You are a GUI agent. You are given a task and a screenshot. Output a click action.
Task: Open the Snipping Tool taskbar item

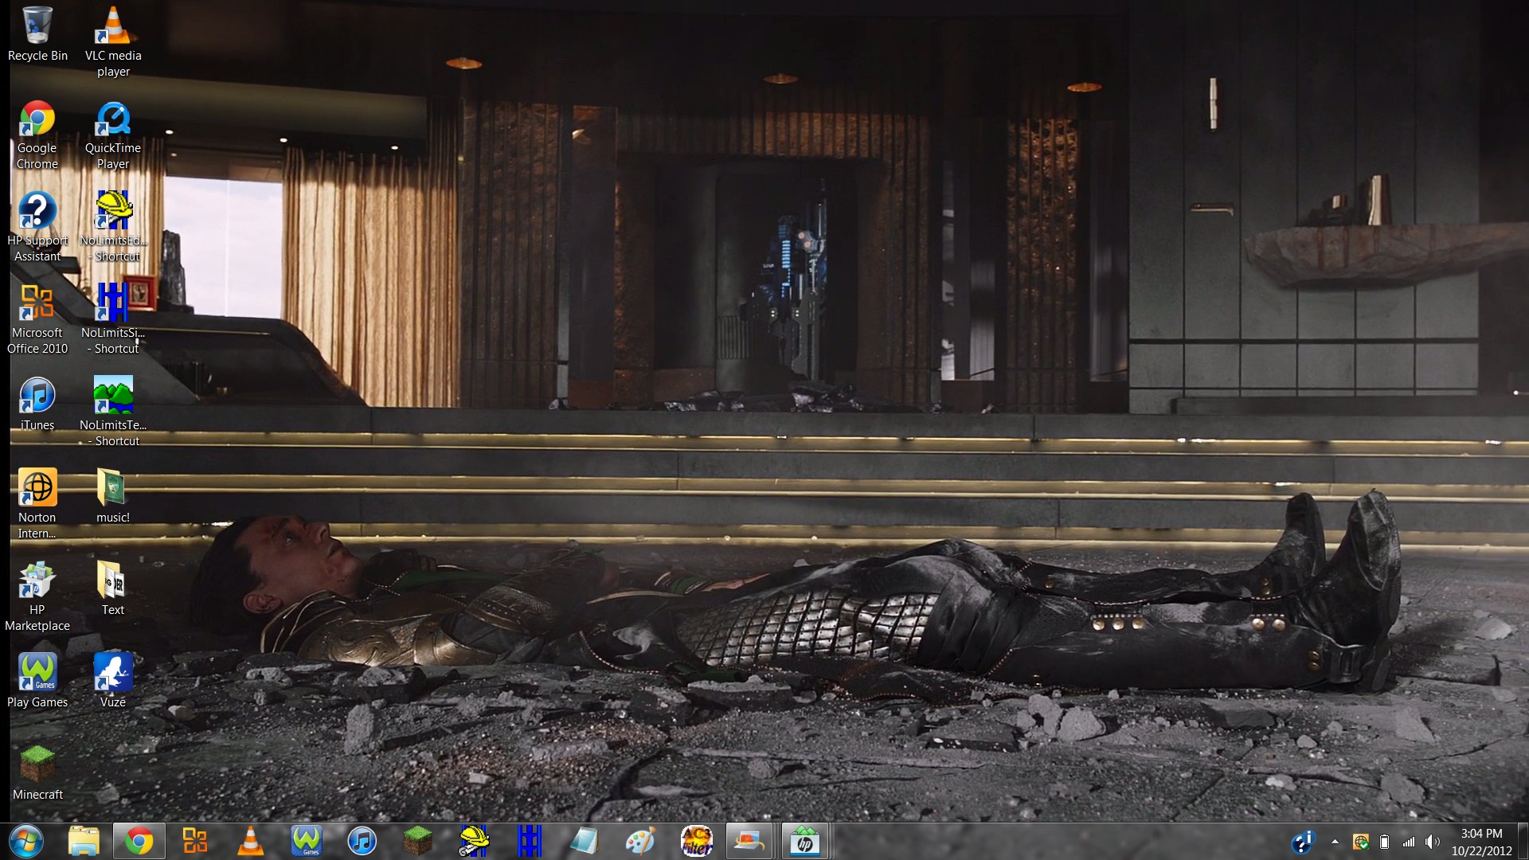pos(749,841)
